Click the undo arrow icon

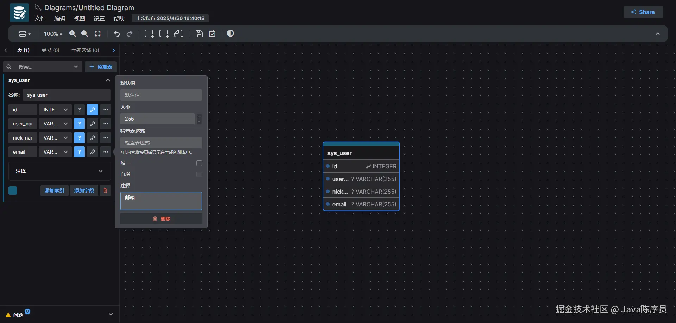point(117,34)
